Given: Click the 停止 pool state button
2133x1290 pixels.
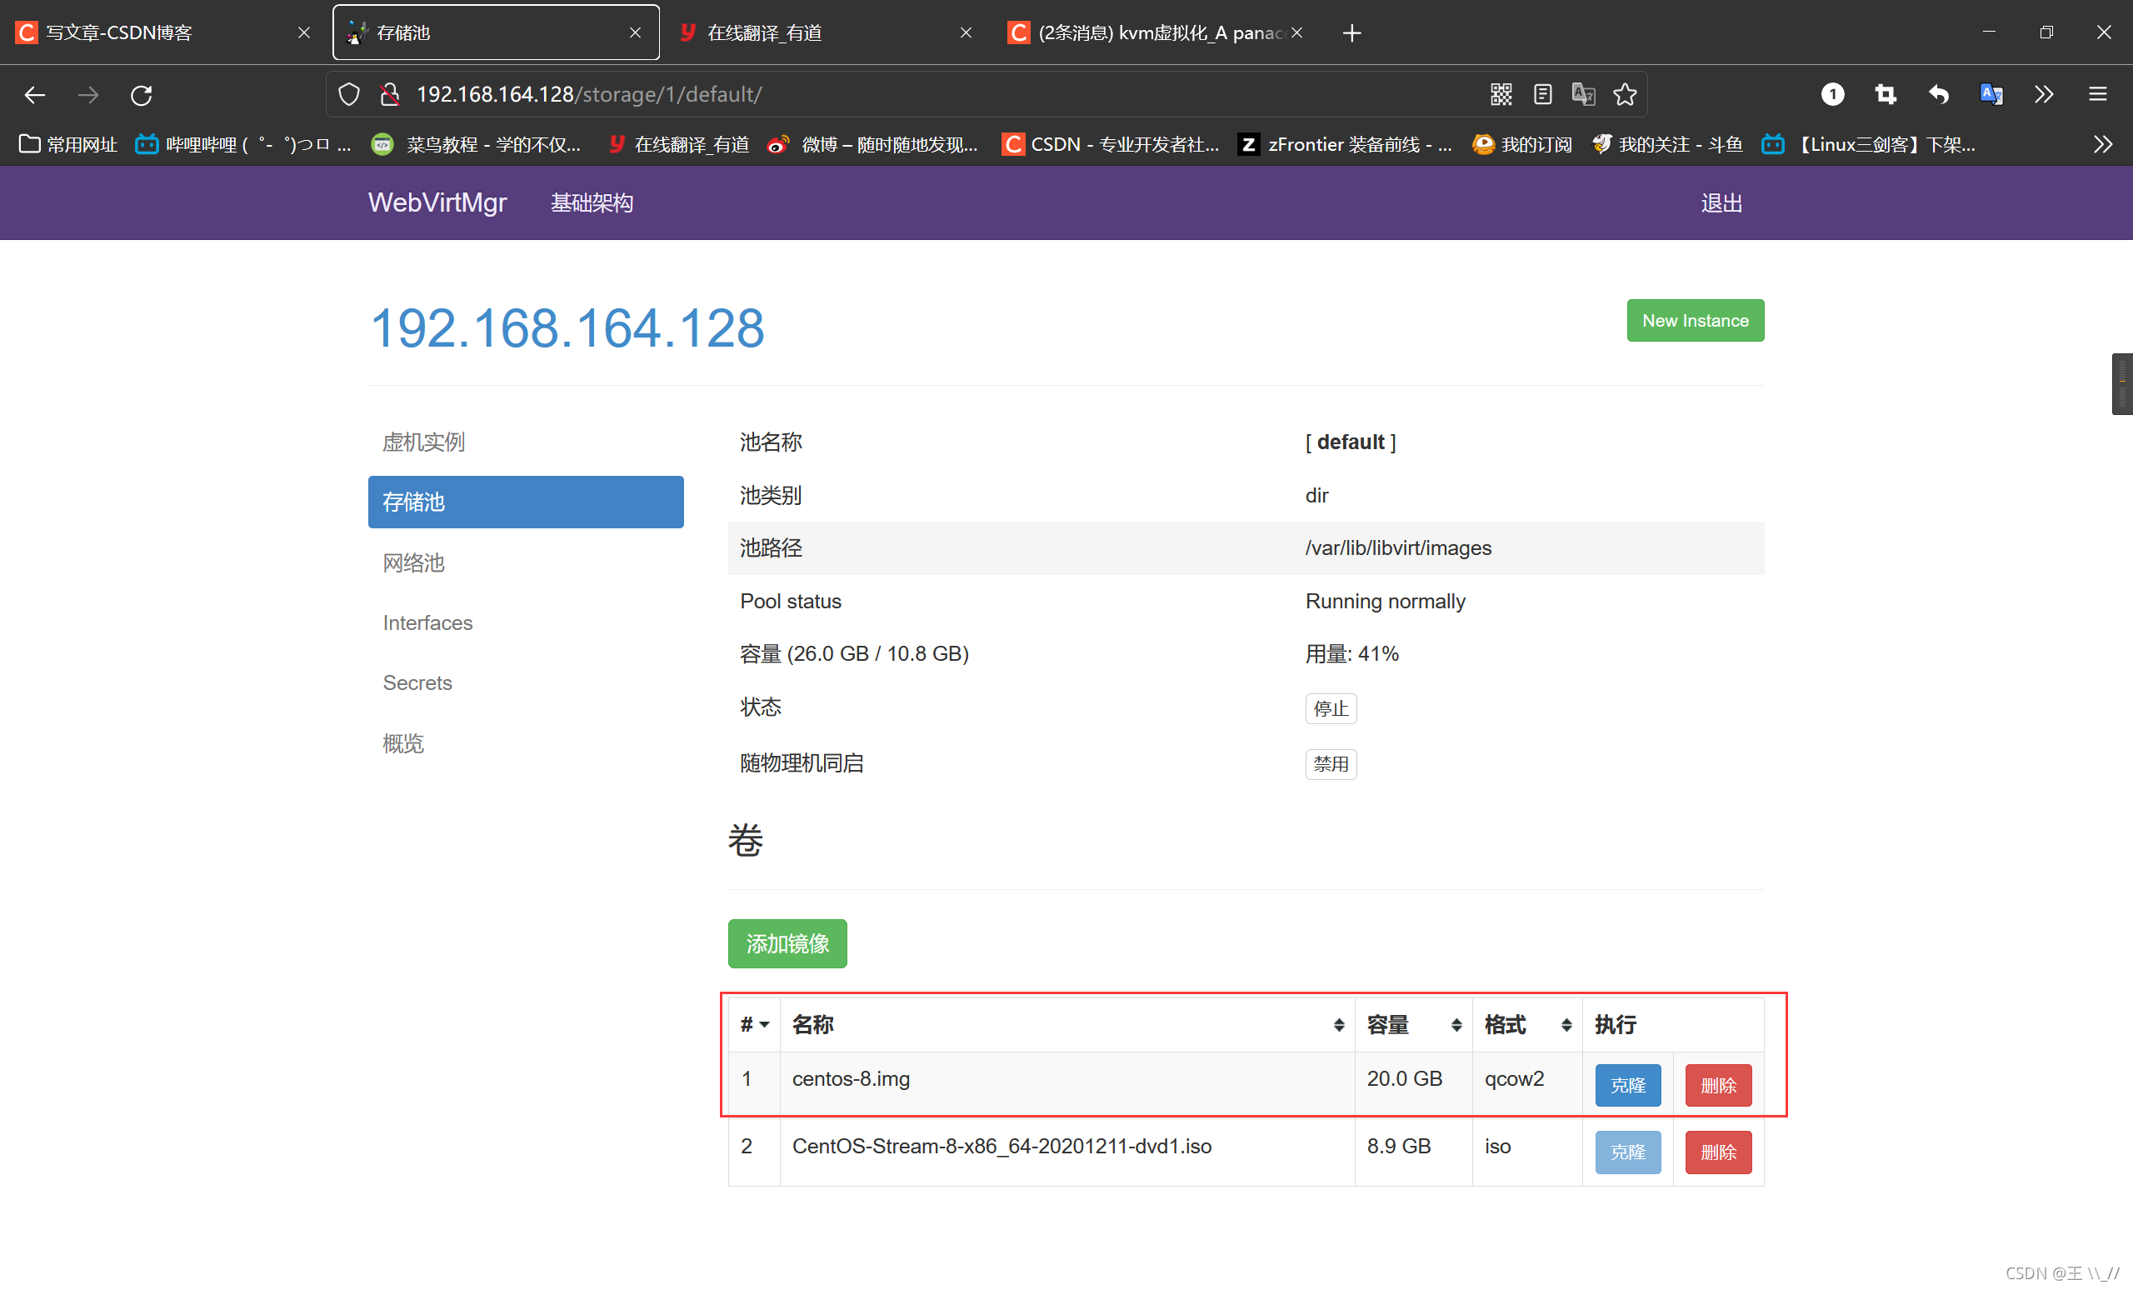Looking at the screenshot, I should tap(1331, 708).
